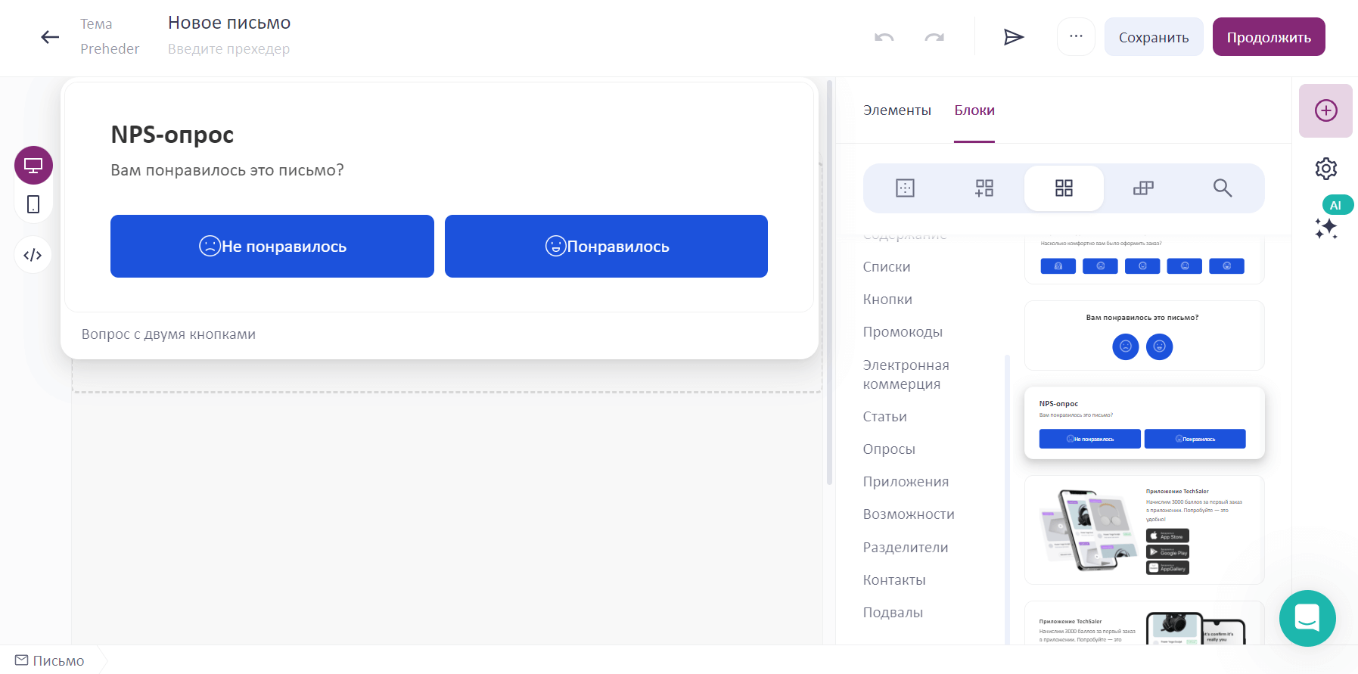Open the search blocks magnifier icon

[x=1223, y=188]
